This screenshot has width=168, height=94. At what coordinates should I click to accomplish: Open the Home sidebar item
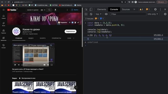click(3, 17)
